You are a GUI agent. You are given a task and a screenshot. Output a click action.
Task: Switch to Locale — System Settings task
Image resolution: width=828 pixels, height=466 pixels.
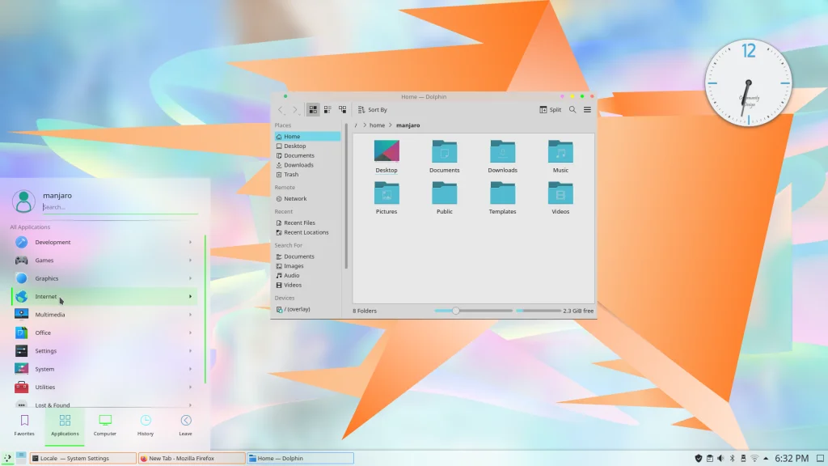[83, 458]
